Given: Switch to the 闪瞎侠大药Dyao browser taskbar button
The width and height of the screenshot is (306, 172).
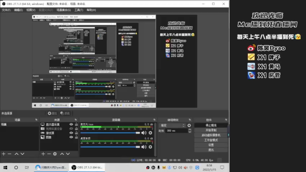Looking at the screenshot, I should tap(51, 167).
